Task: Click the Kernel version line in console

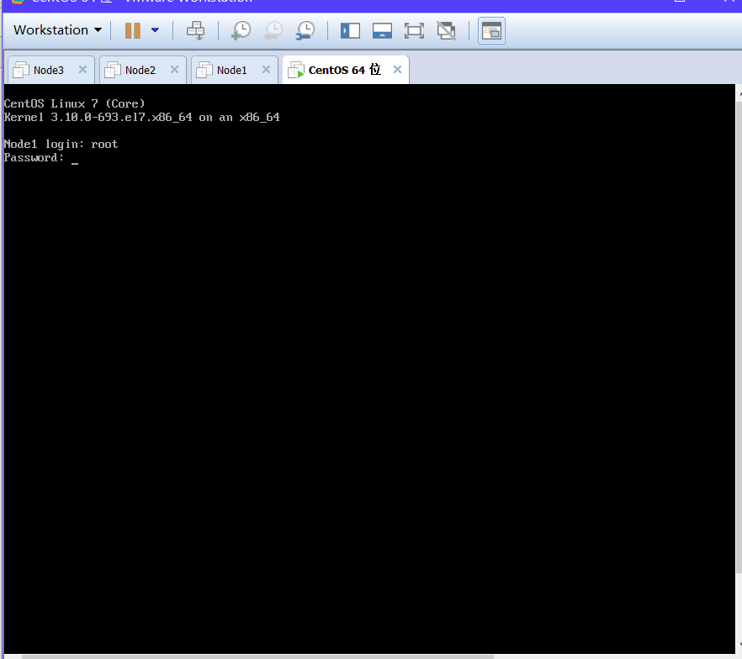Action: (141, 117)
